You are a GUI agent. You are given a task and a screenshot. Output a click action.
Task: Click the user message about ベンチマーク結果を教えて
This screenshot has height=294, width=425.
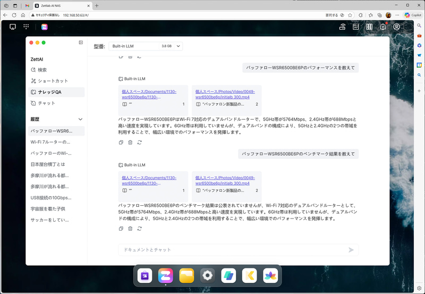(x=298, y=154)
